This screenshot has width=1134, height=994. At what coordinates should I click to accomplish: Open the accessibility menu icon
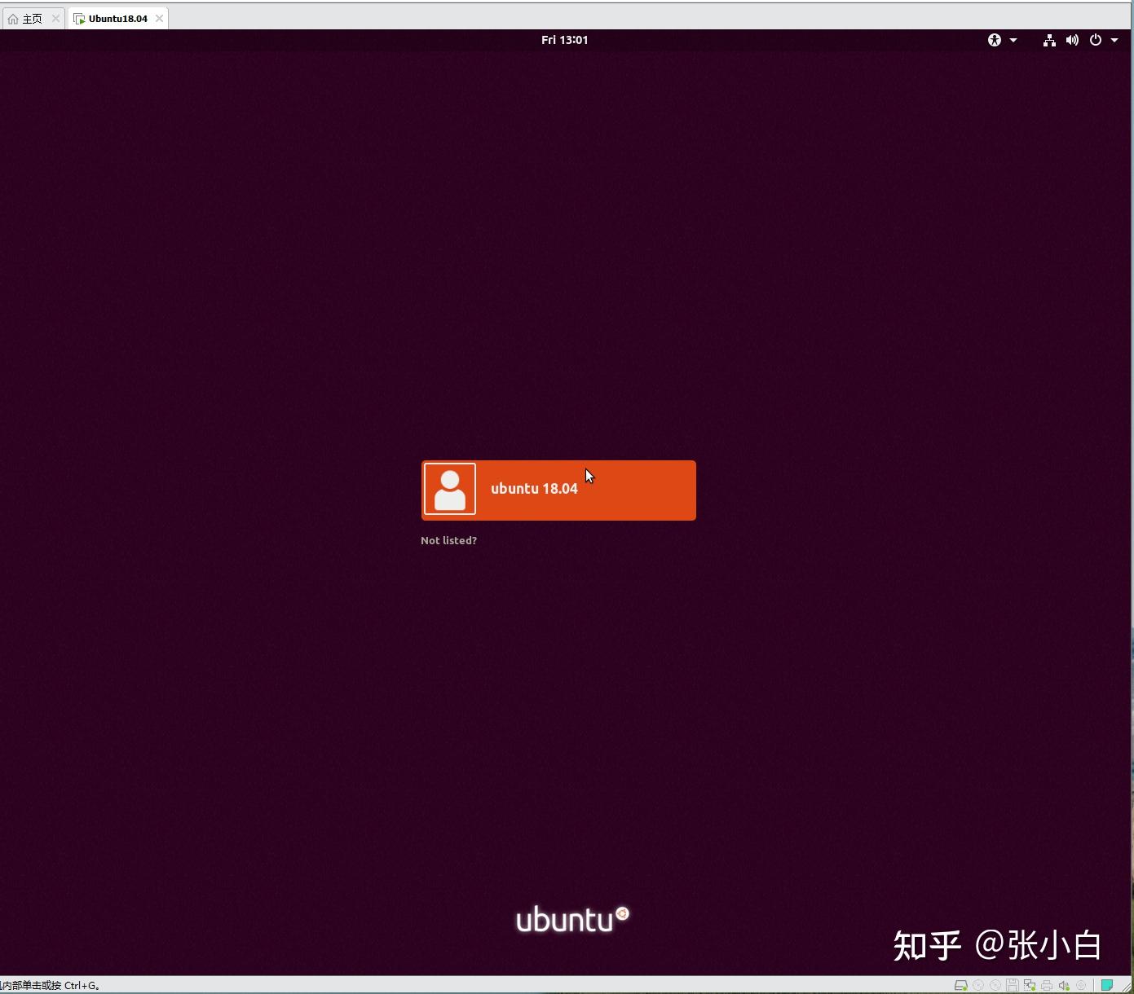(994, 40)
